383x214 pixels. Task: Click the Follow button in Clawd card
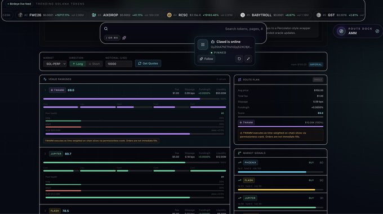206,59
